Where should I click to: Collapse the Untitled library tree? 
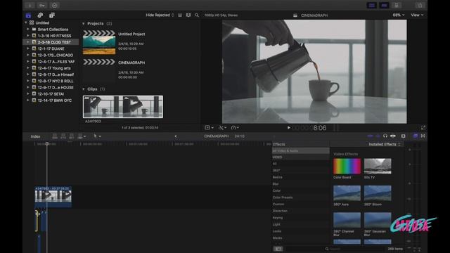(26, 22)
